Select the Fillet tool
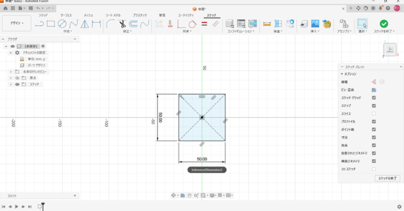The image size is (404, 211). coord(111,24)
